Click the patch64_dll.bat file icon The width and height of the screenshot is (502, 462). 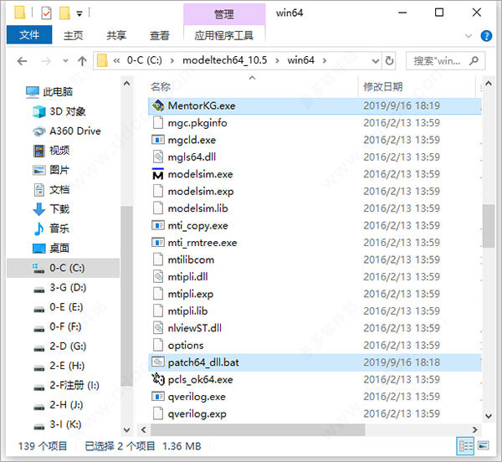(158, 362)
